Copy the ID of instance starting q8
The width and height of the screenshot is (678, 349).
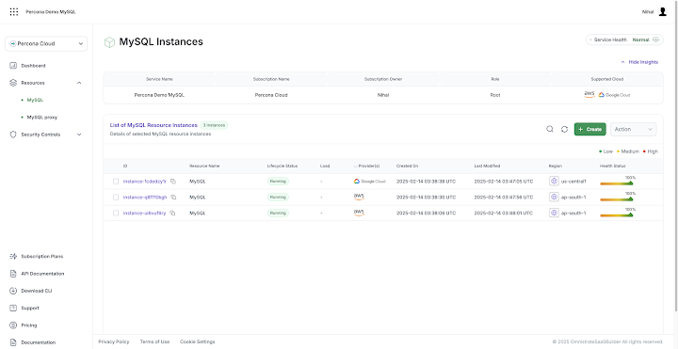(x=173, y=198)
